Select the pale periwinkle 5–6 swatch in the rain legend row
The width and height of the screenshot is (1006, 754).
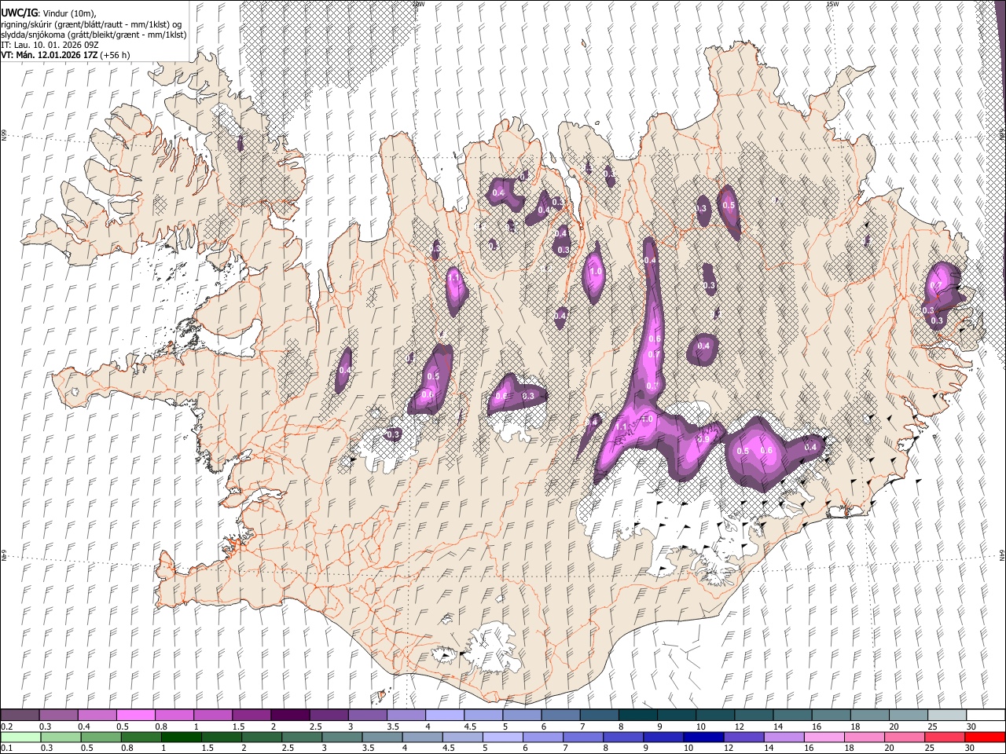click(502, 737)
